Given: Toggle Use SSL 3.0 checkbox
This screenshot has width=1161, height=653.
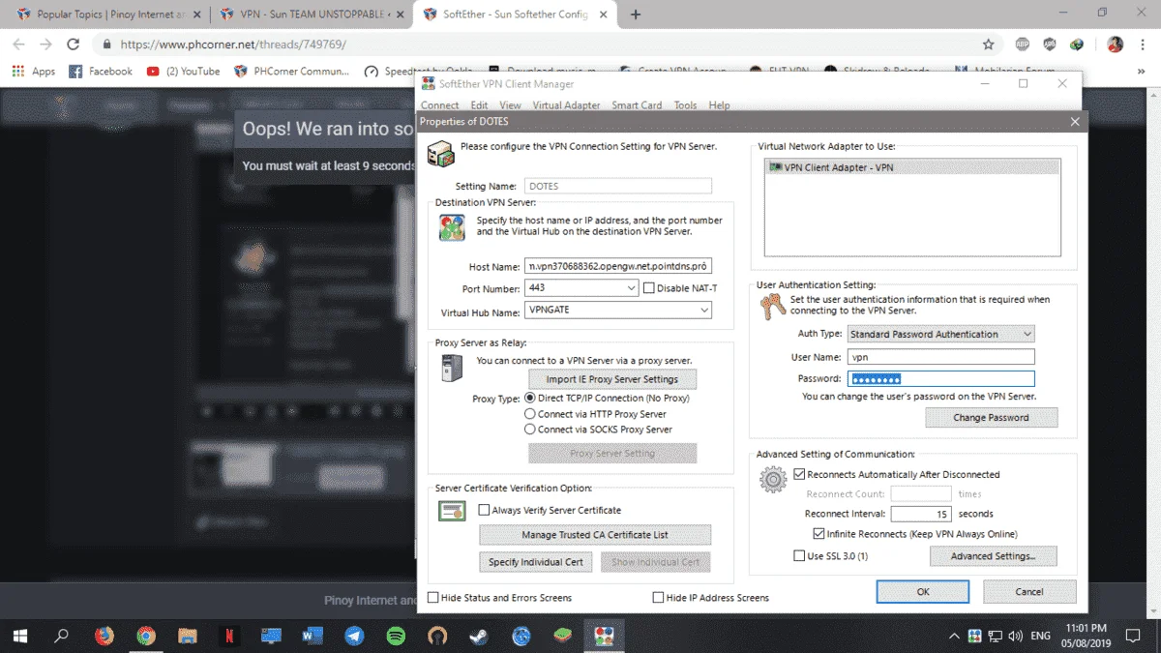Looking at the screenshot, I should (x=800, y=556).
